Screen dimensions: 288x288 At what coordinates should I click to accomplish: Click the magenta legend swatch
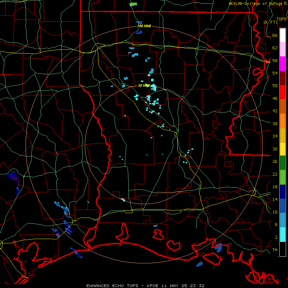(x=283, y=64)
